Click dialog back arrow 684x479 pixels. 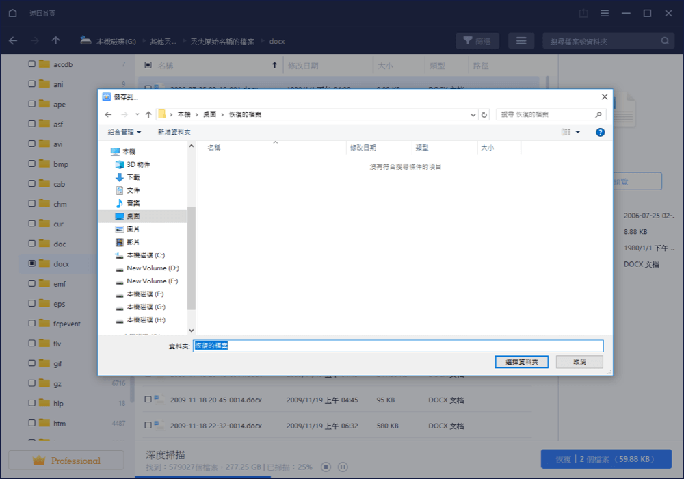[x=109, y=114]
